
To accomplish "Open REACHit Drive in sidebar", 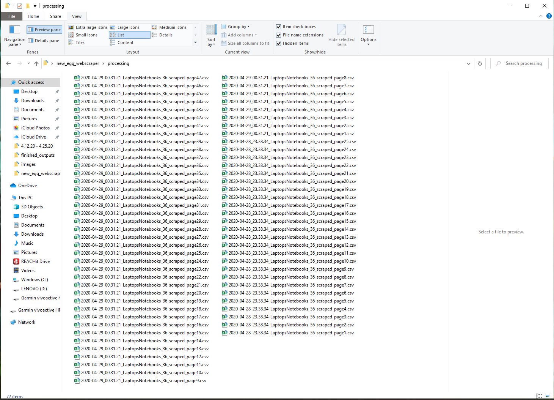I will [35, 261].
